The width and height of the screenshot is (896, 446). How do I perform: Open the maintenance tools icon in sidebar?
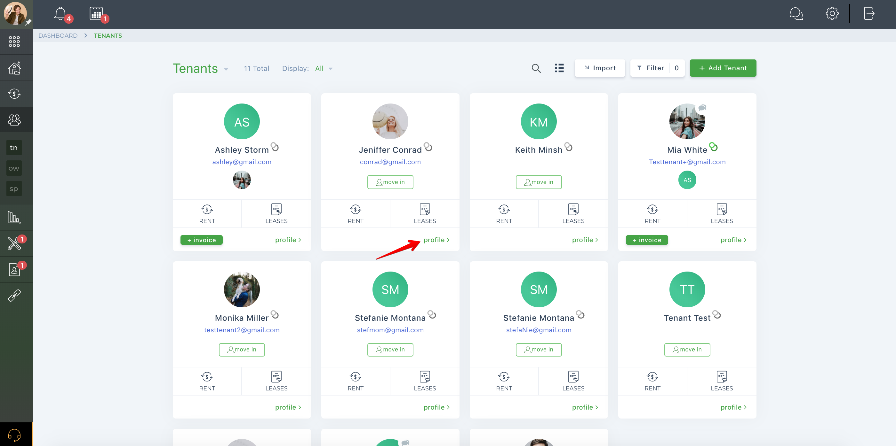click(14, 243)
